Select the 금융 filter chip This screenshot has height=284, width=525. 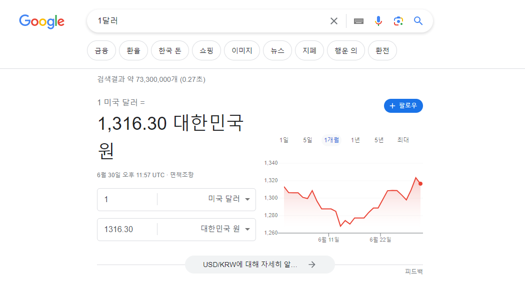coord(101,50)
